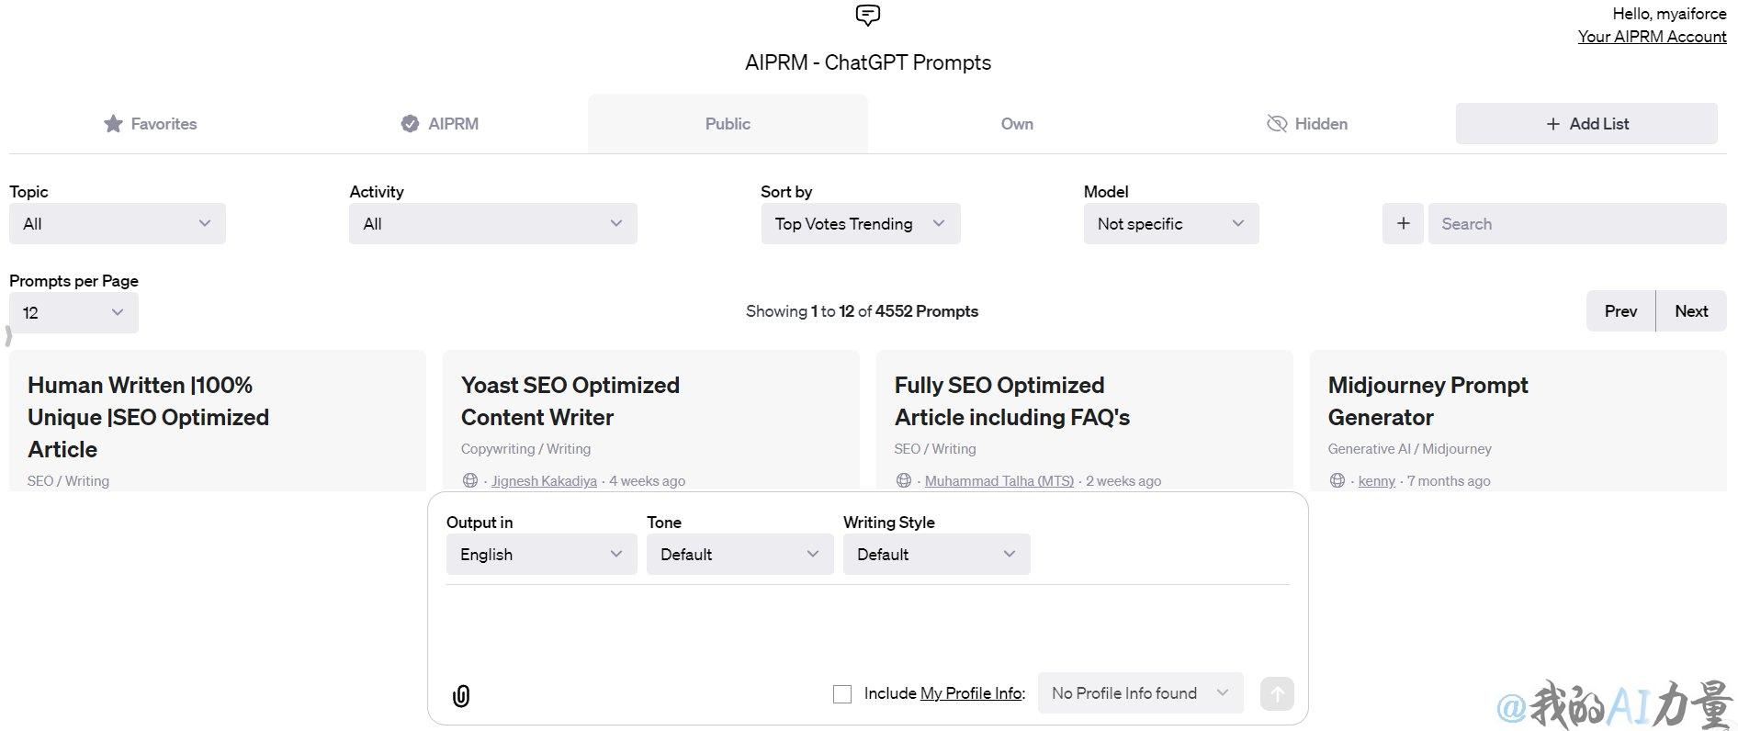Screen dimensions: 1738x731
Task: Click the "AIPRM - ChatGPT Prompts" title
Action: [867, 62]
